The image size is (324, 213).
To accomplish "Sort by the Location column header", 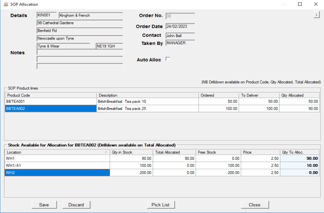I will 57,152.
